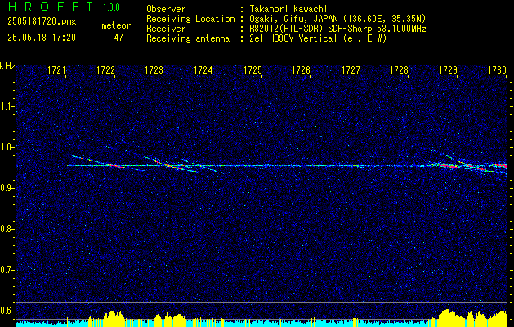Click the 1728 time axis label
The image size is (514, 327).
pyautogui.click(x=399, y=69)
